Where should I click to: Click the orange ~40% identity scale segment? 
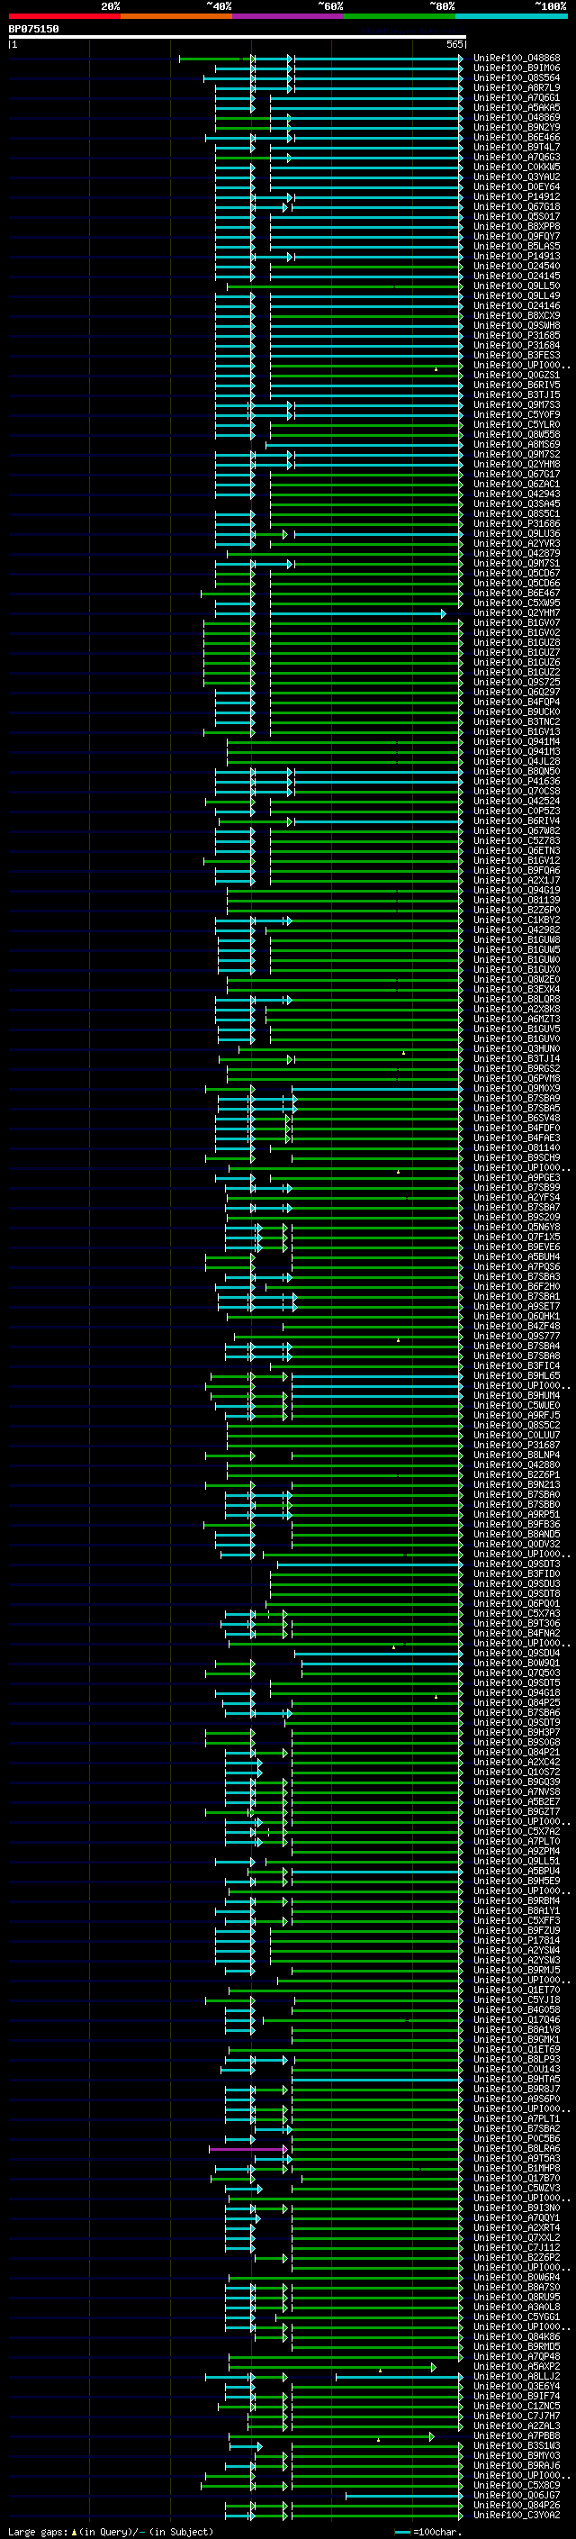pyautogui.click(x=177, y=16)
